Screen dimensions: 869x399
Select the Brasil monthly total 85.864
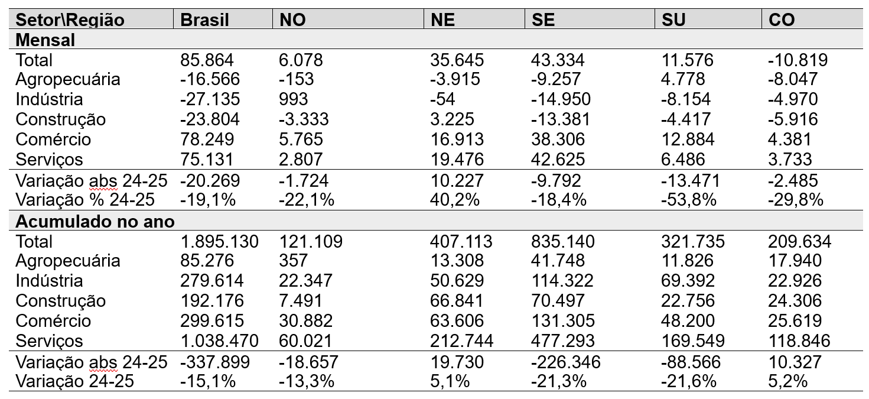click(x=207, y=60)
